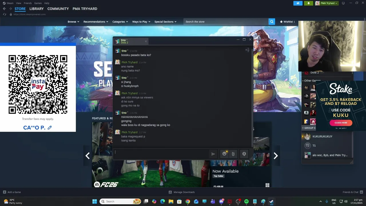366x206 pixels.
Task: Switch to the STORE tab
Action: 20,9
